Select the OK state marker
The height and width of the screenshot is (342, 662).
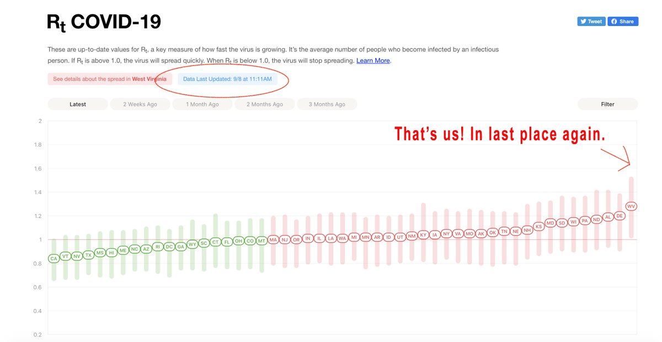coord(493,232)
